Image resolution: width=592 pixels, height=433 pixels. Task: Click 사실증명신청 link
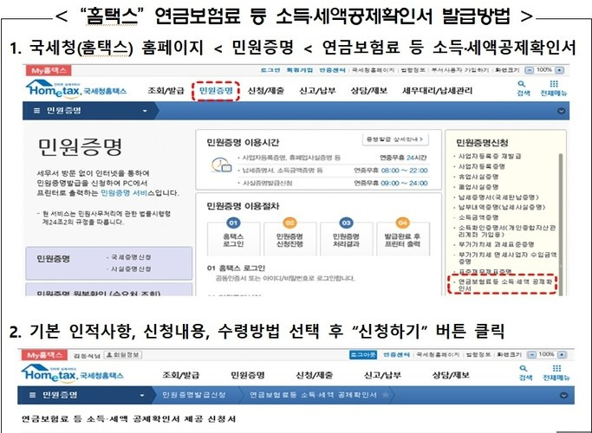(x=130, y=269)
